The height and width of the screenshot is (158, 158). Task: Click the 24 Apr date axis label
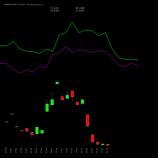97,150
